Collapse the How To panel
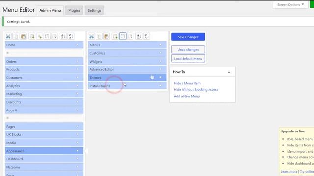Image resolution: width=314 pixels, height=176 pixels. tap(229, 72)
